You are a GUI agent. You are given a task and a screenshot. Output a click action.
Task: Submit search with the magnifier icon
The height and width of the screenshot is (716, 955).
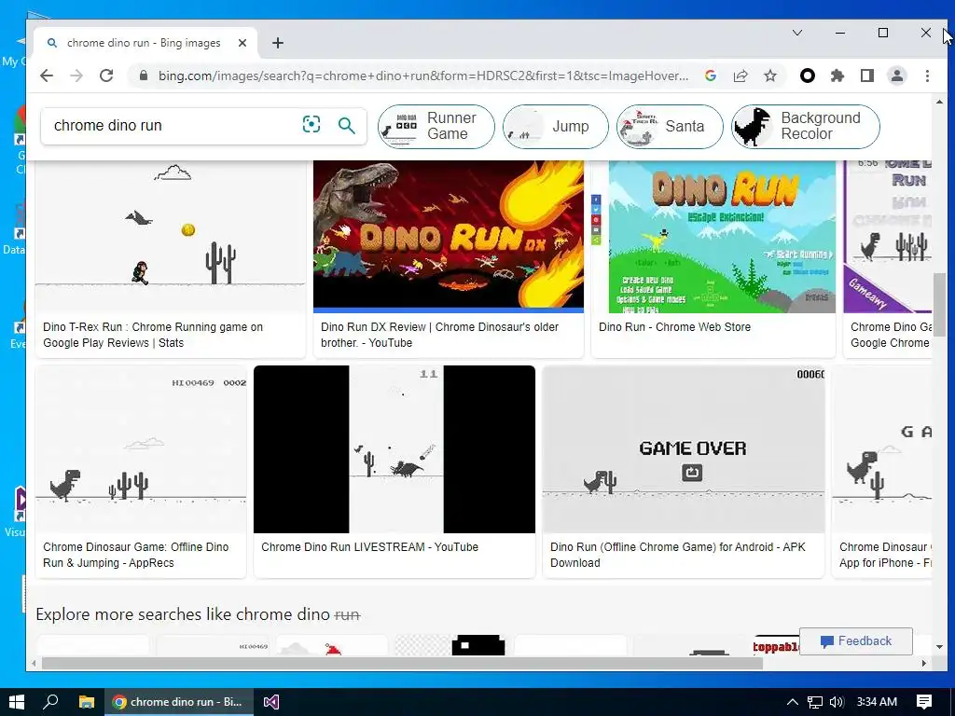pyautogui.click(x=347, y=126)
